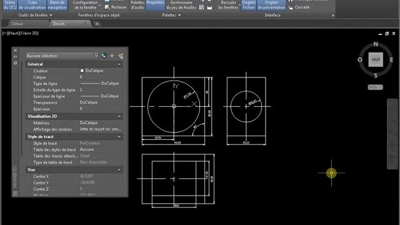
Task: Toggle the PICKADD icon beside Aucune sélection
Action: click(104, 56)
